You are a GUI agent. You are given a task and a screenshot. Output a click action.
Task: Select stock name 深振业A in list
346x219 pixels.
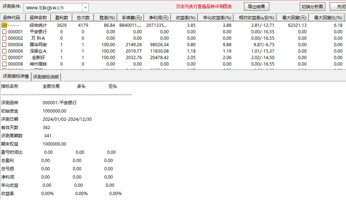(x=38, y=51)
